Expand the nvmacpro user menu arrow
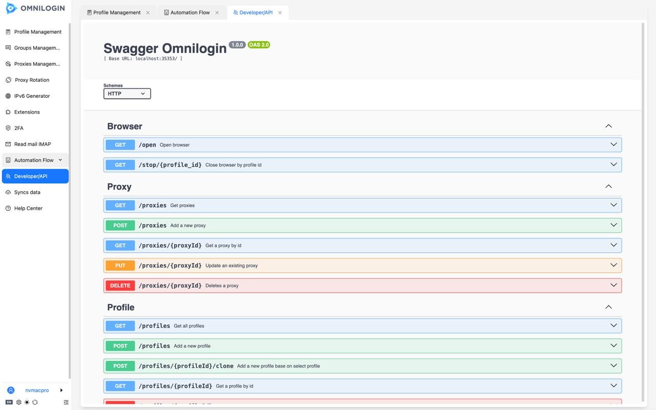The image size is (656, 410). [x=61, y=390]
